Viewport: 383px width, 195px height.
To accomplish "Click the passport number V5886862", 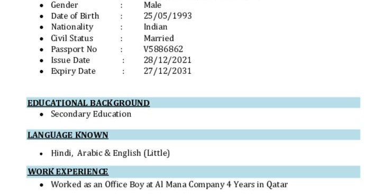I will coord(163,49).
